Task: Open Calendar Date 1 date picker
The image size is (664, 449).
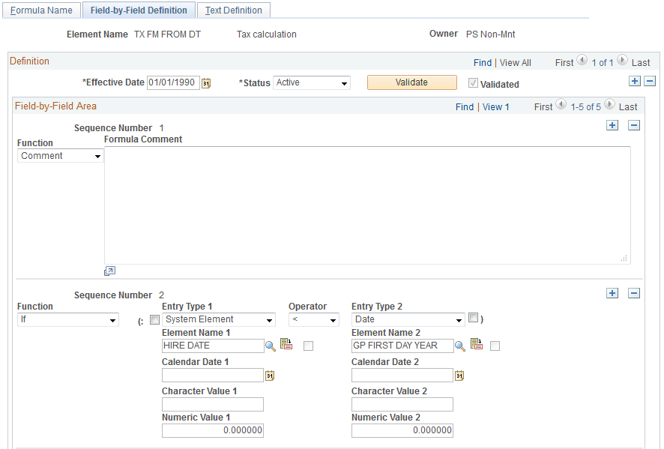Action: pos(270,376)
